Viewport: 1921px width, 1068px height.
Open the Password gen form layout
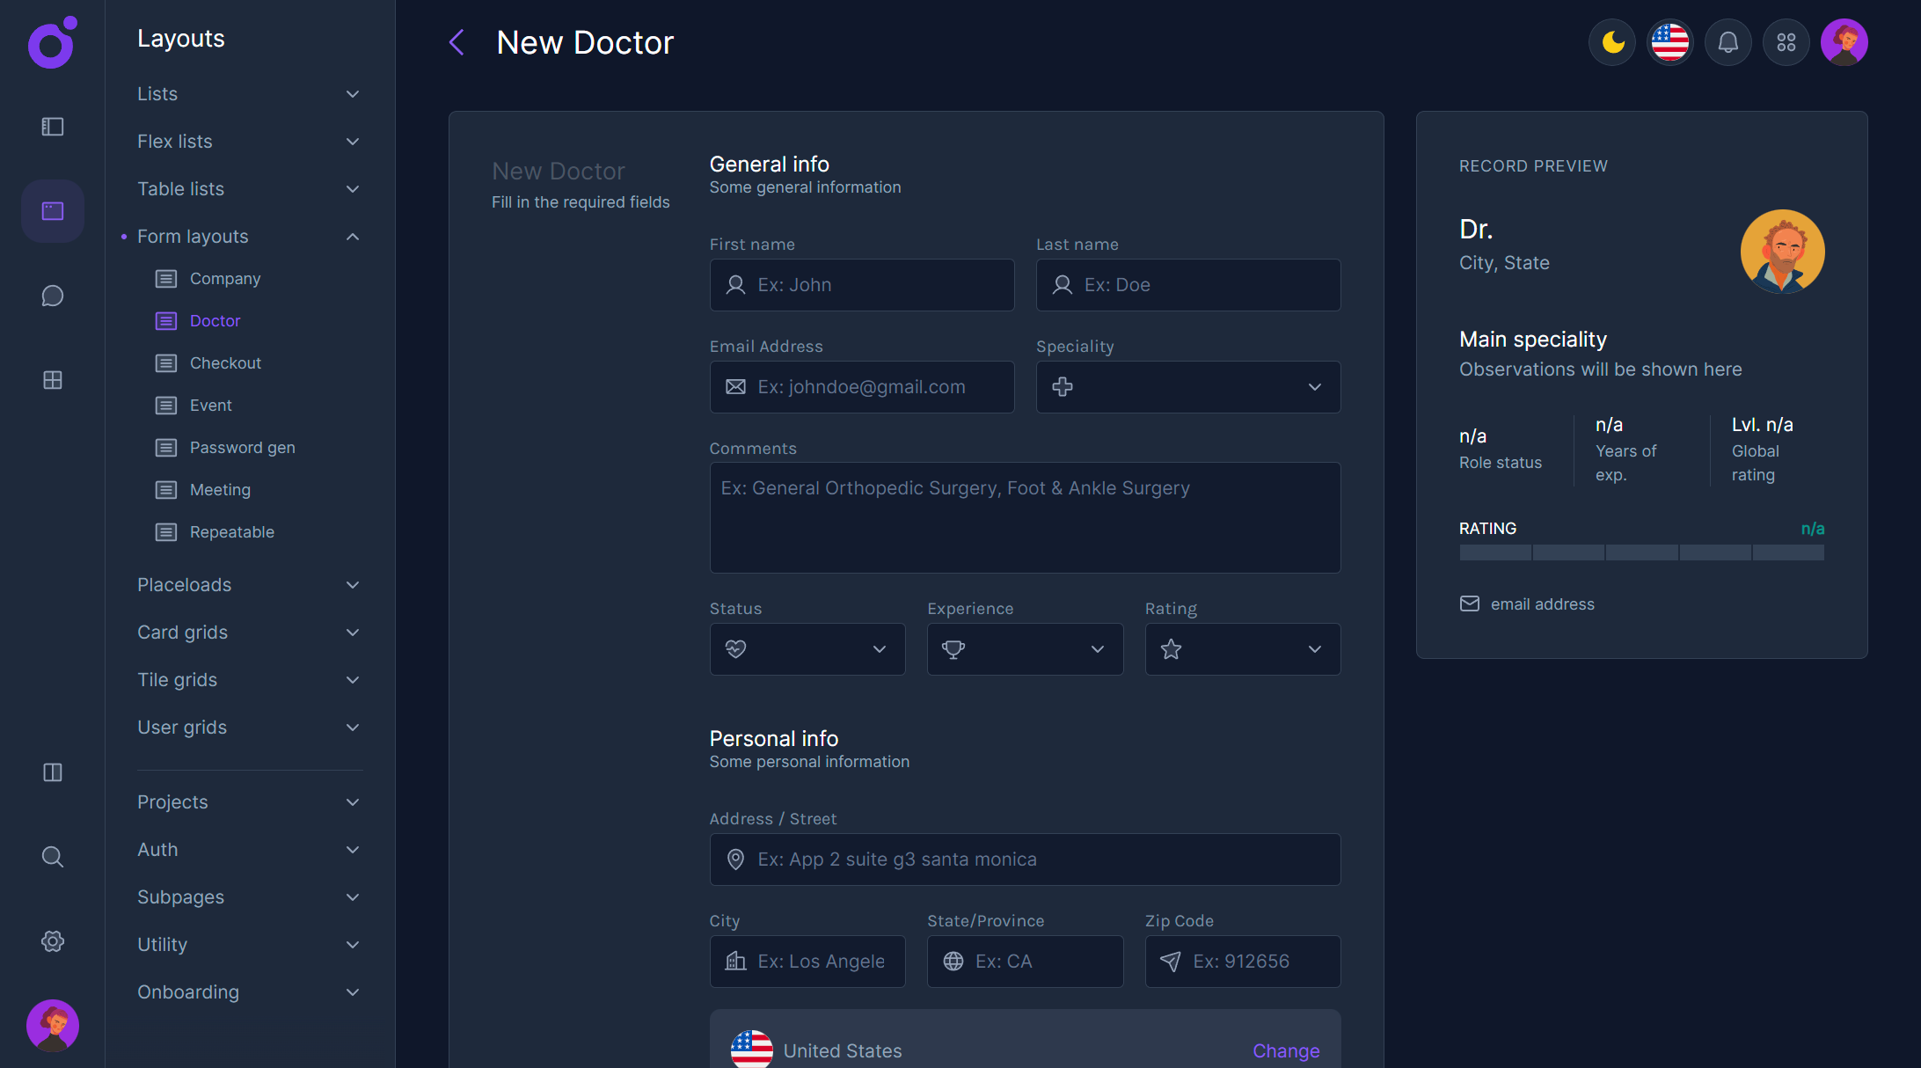click(242, 448)
